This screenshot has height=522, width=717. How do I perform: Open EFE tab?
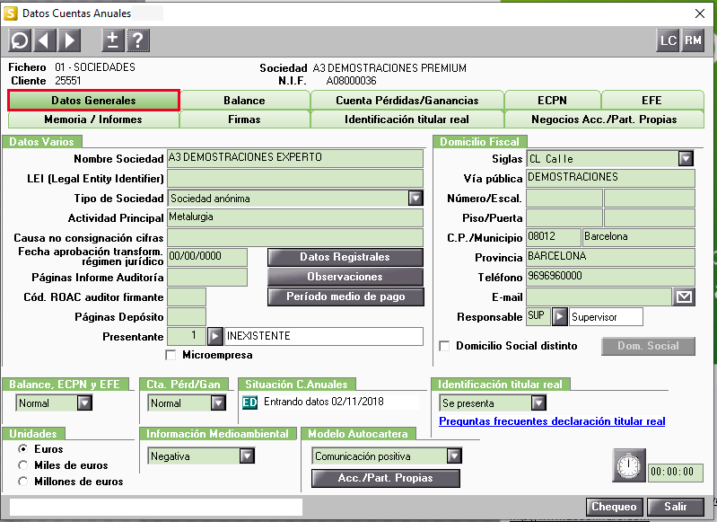(652, 101)
